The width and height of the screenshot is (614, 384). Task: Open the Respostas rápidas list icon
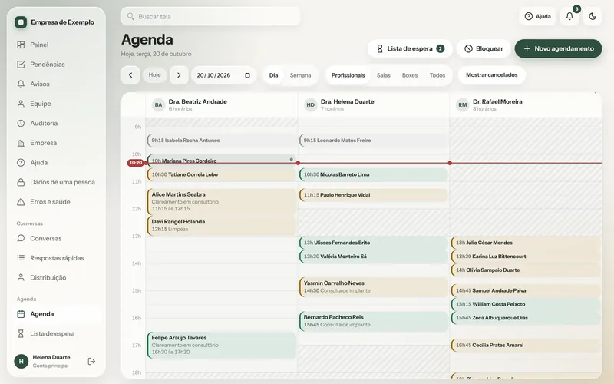21,258
